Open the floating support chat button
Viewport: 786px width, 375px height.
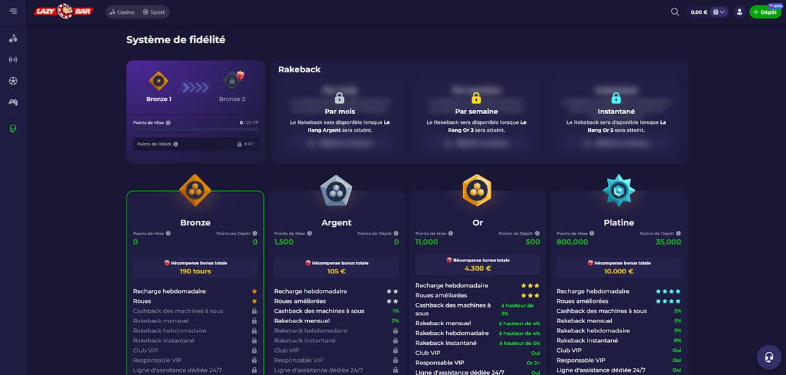tap(768, 357)
